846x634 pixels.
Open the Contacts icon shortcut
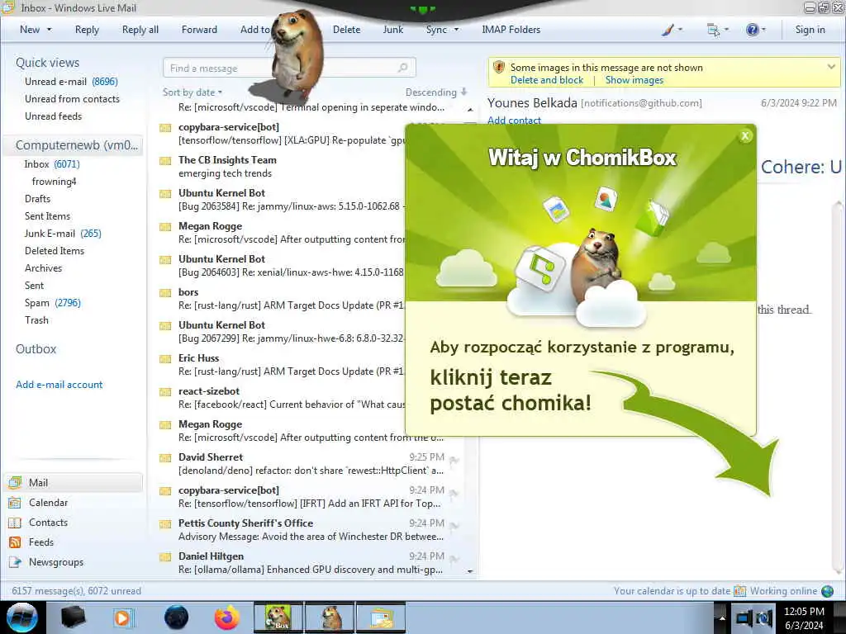click(x=15, y=523)
